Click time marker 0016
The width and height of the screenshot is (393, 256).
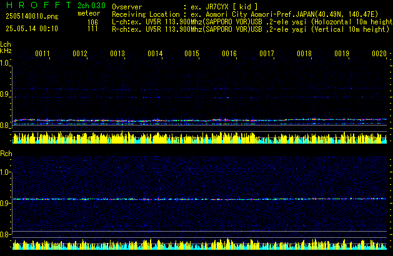229,54
